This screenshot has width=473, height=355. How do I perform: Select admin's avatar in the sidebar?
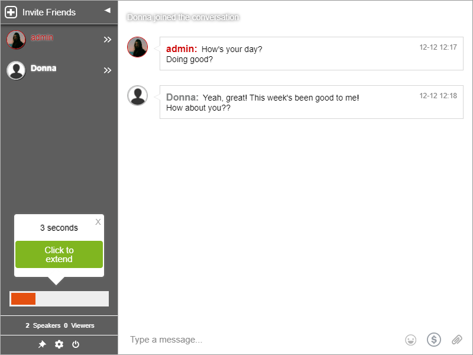coord(16,40)
